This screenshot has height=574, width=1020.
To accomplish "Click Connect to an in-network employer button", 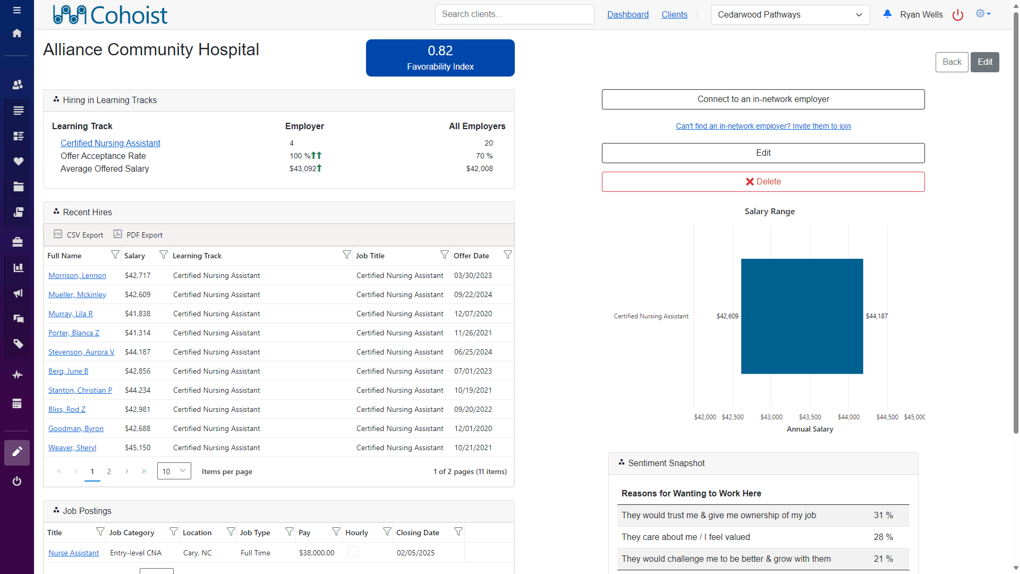I will pyautogui.click(x=763, y=99).
